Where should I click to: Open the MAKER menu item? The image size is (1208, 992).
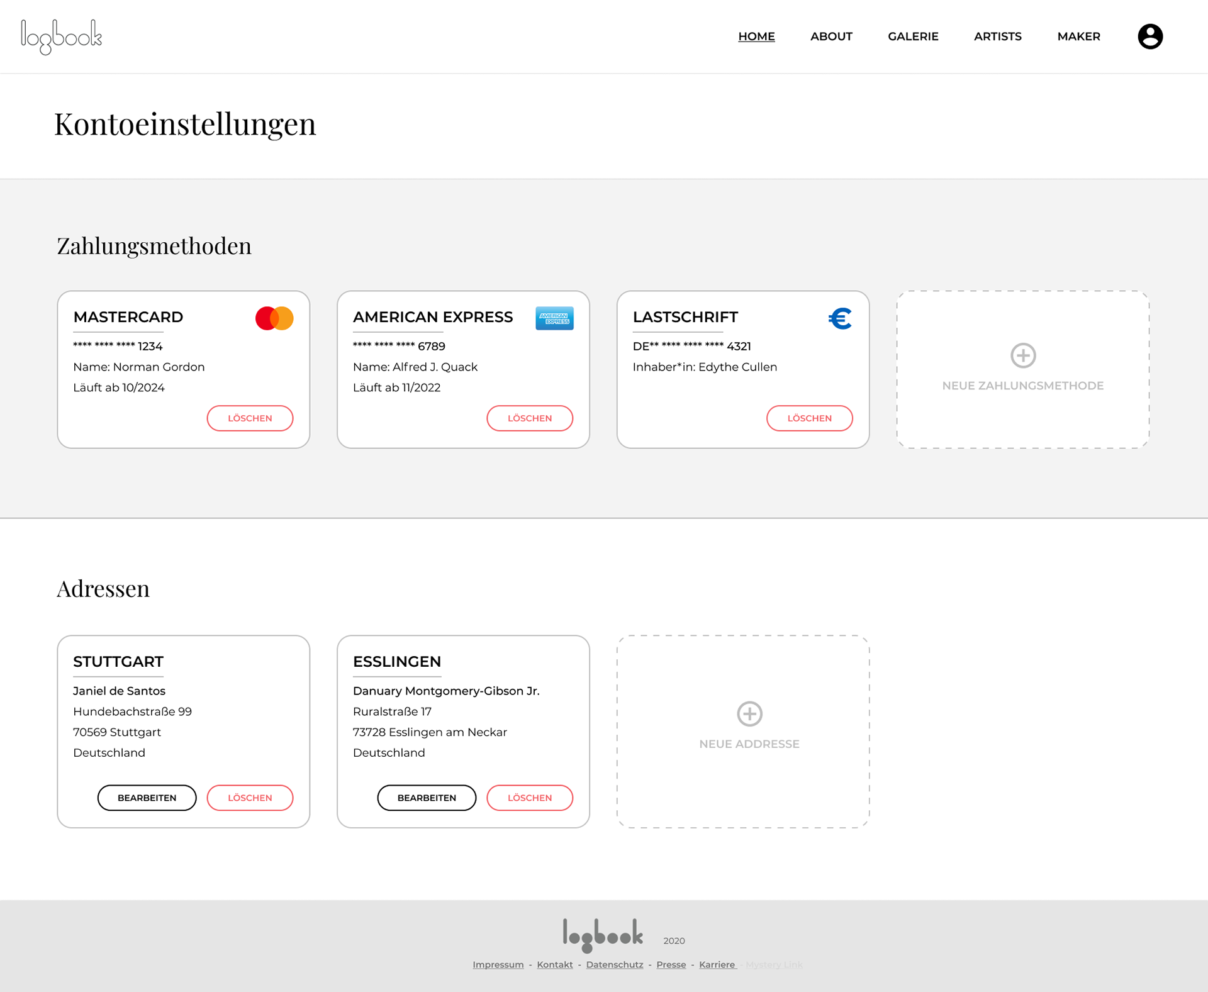(1078, 36)
